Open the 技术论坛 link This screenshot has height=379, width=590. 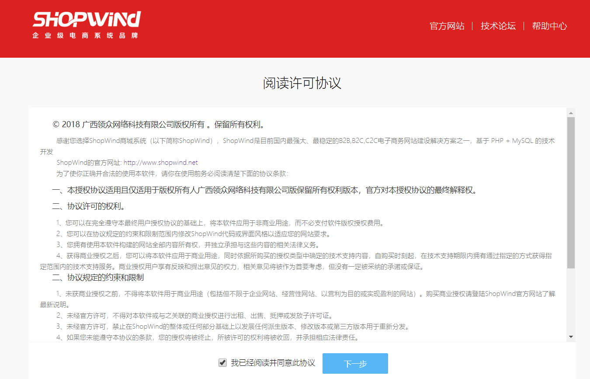click(x=498, y=26)
